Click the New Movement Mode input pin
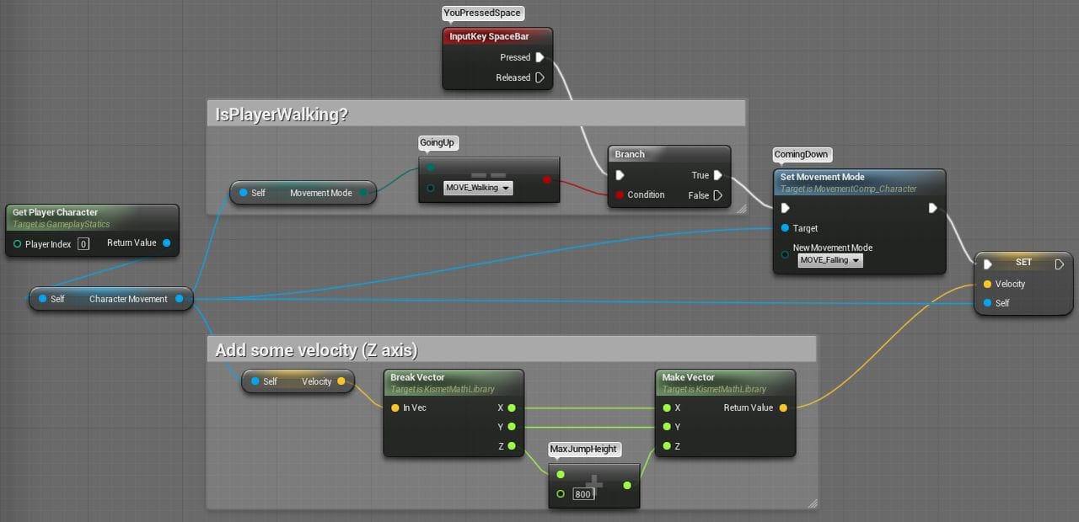Viewport: 1079px width, 522px height. point(786,253)
